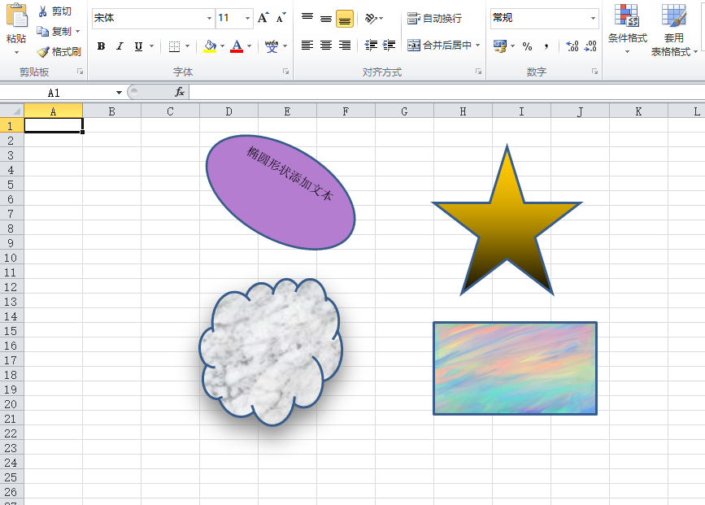Expand the Paste options arrow
Image resolution: width=705 pixels, height=505 pixels.
[x=16, y=53]
